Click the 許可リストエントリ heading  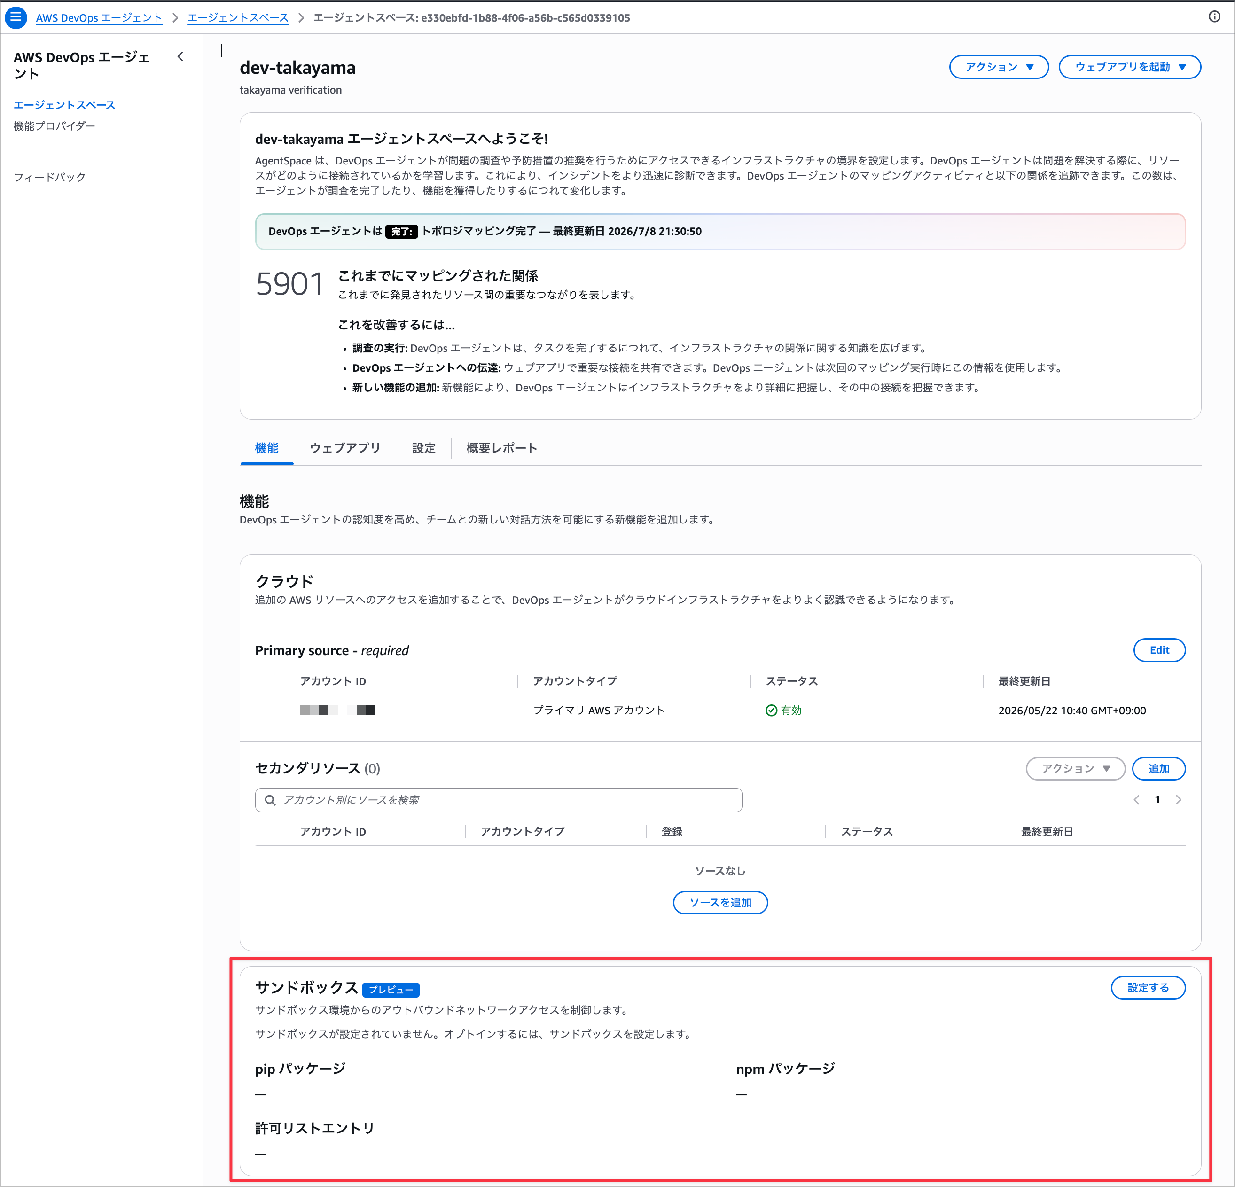click(x=314, y=1128)
